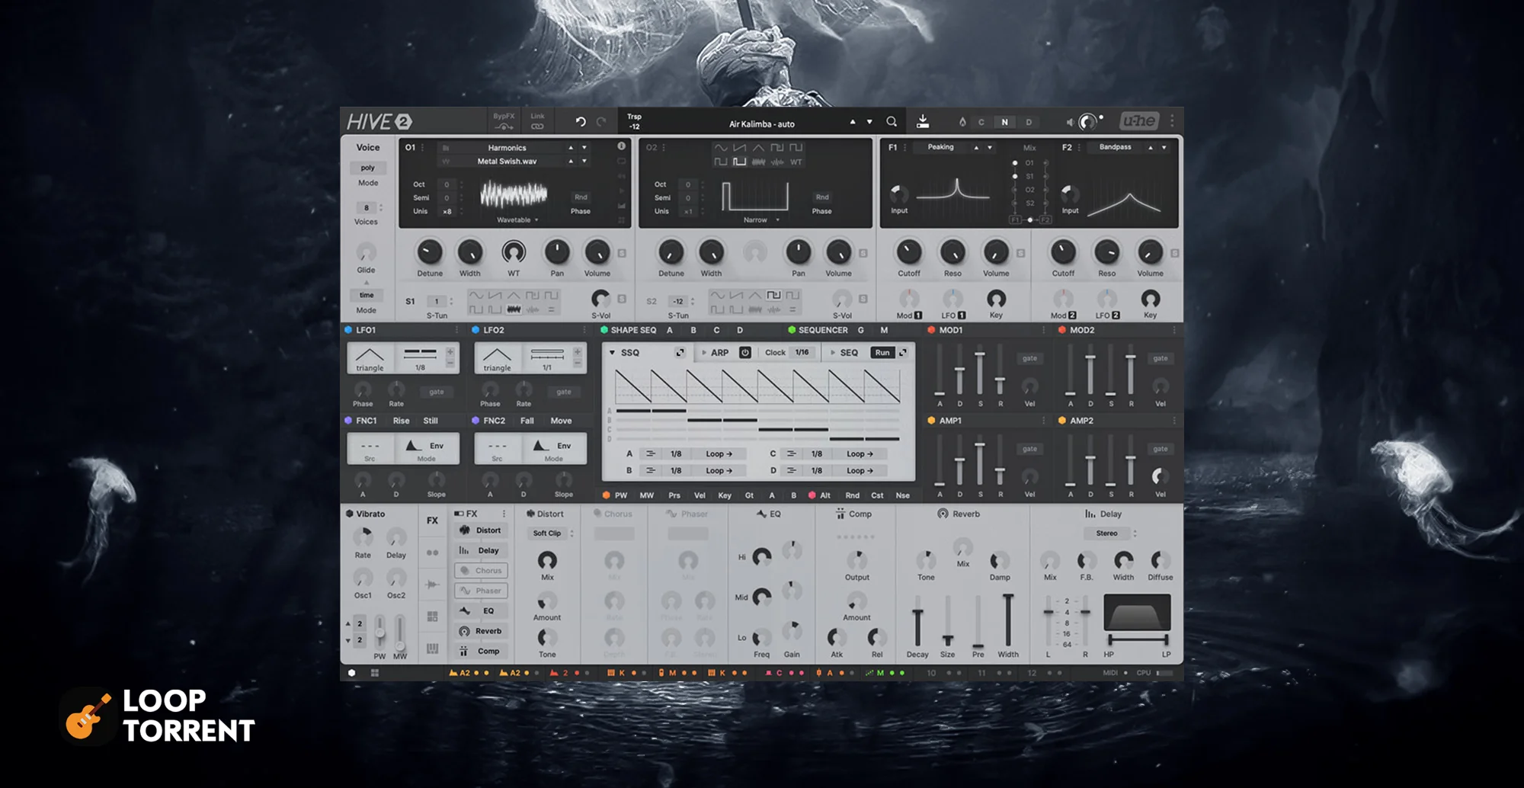Screen dimensions: 1524x788
Task: Click the u-he logo badge
Action: click(1139, 121)
